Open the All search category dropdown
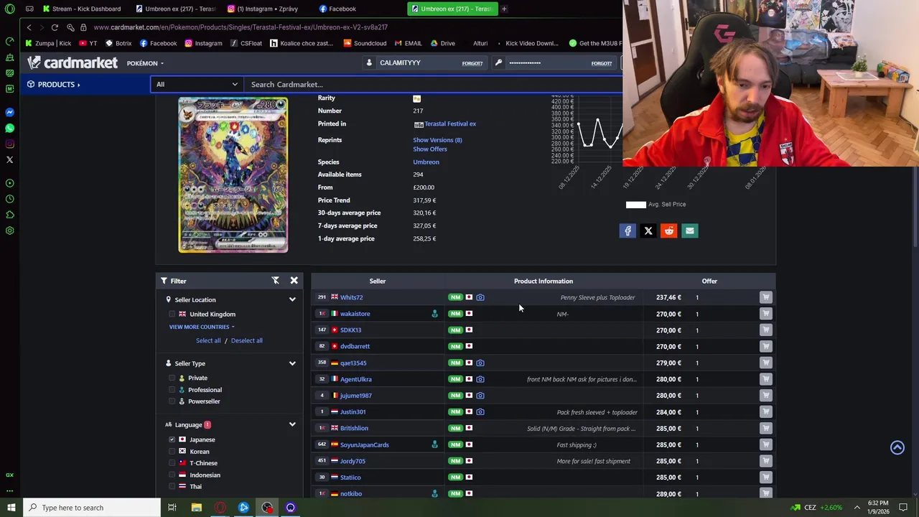 197,84
